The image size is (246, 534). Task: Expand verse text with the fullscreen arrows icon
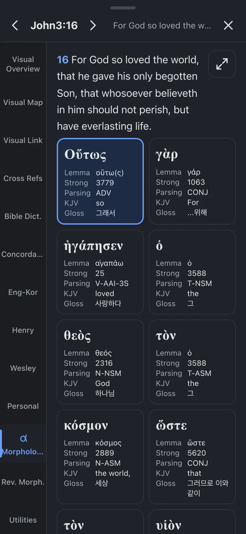(x=222, y=64)
